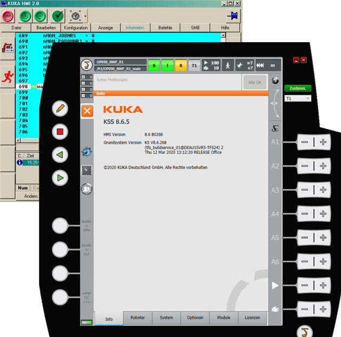Click the Ändern button in HMI window
The image size is (341, 337).
pyautogui.click(x=30, y=196)
